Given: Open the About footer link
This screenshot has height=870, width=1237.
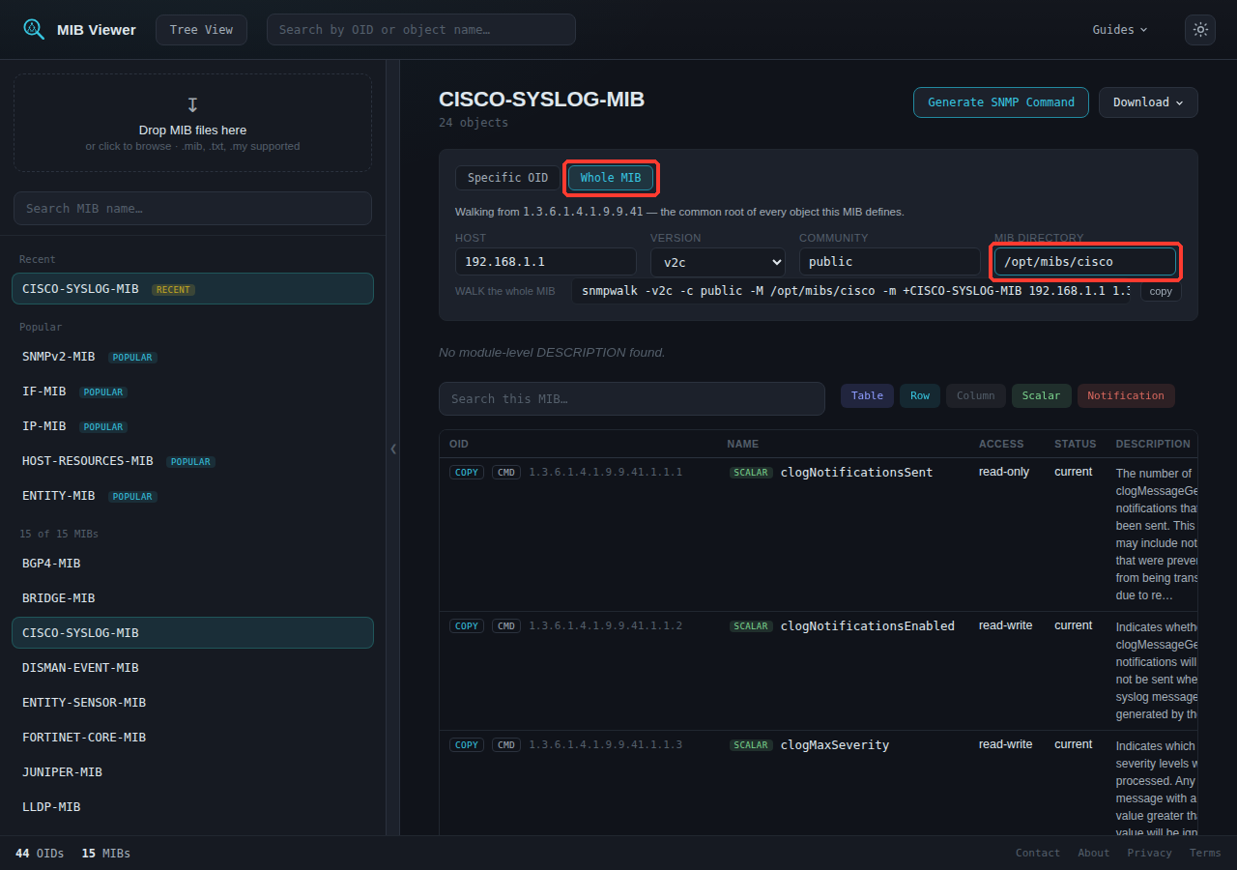Looking at the screenshot, I should tap(1094, 854).
